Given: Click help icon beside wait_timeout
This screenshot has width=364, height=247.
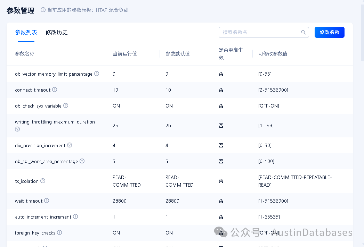Looking at the screenshot, I should tap(47, 201).
